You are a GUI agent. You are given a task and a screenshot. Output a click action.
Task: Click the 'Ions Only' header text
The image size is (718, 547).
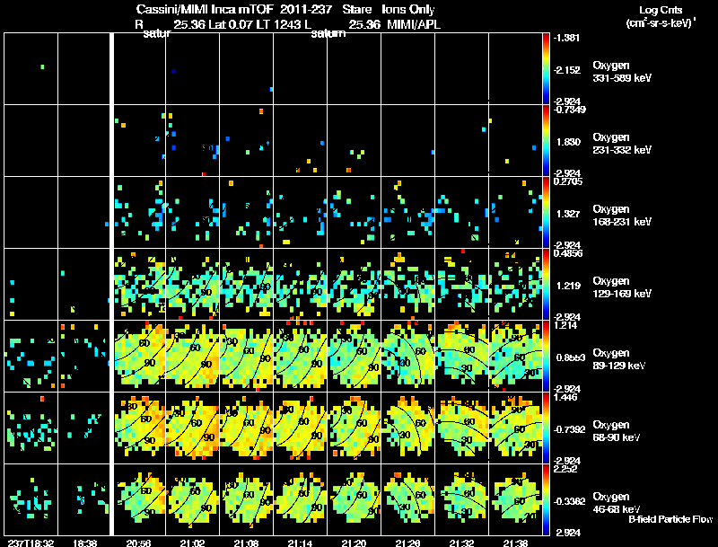[408, 9]
